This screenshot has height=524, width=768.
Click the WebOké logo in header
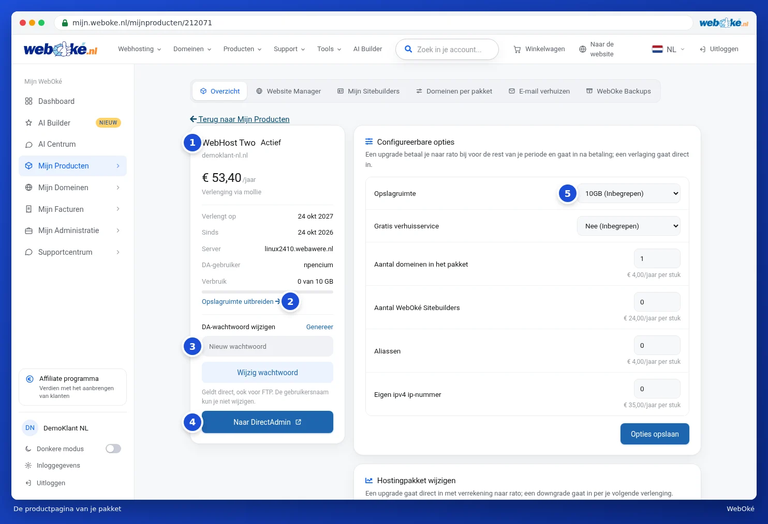(61, 49)
